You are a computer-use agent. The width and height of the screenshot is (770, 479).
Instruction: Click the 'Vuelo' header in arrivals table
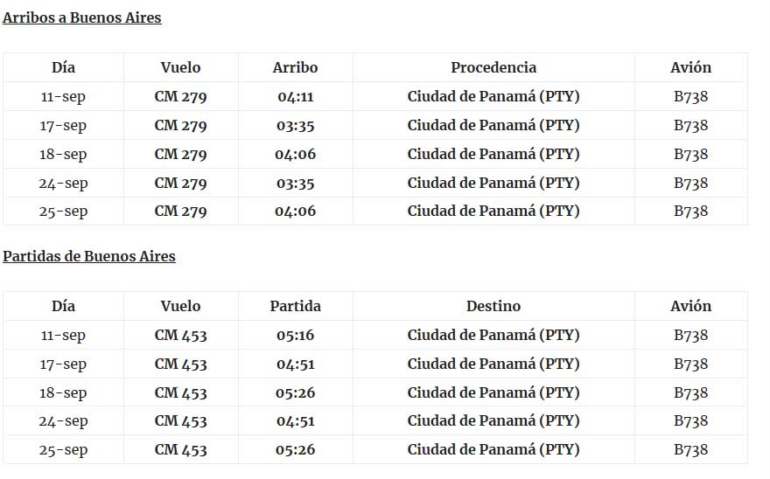tap(181, 67)
